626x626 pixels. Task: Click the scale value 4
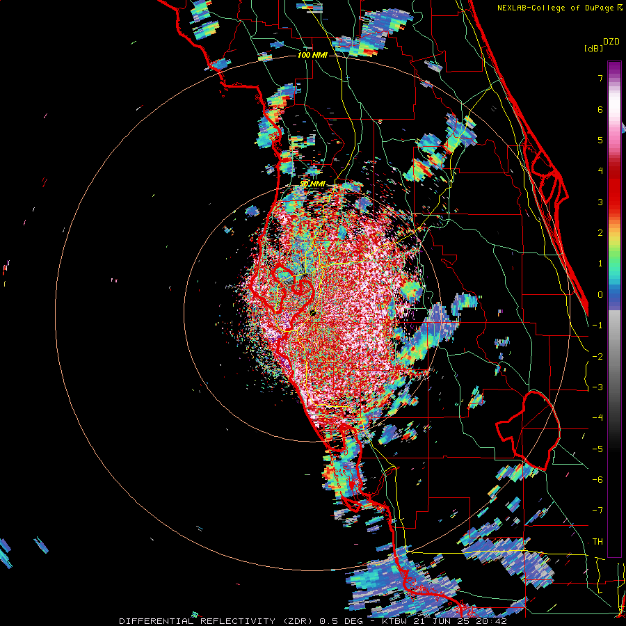pos(600,171)
